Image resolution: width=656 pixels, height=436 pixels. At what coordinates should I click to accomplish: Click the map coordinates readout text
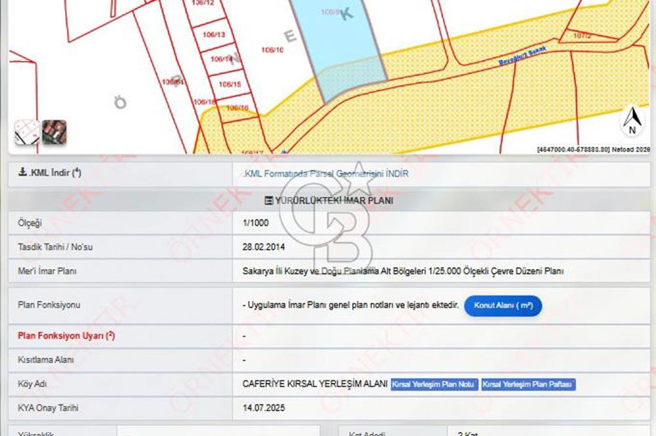(x=593, y=150)
